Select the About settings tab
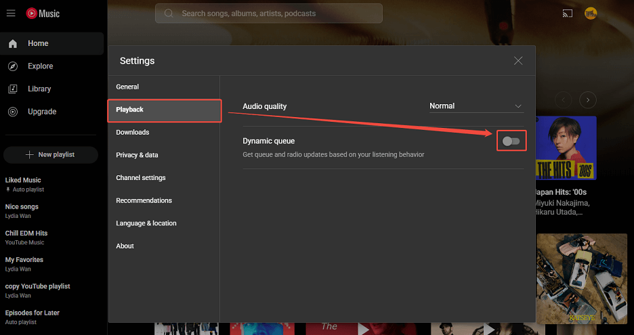 164,246
